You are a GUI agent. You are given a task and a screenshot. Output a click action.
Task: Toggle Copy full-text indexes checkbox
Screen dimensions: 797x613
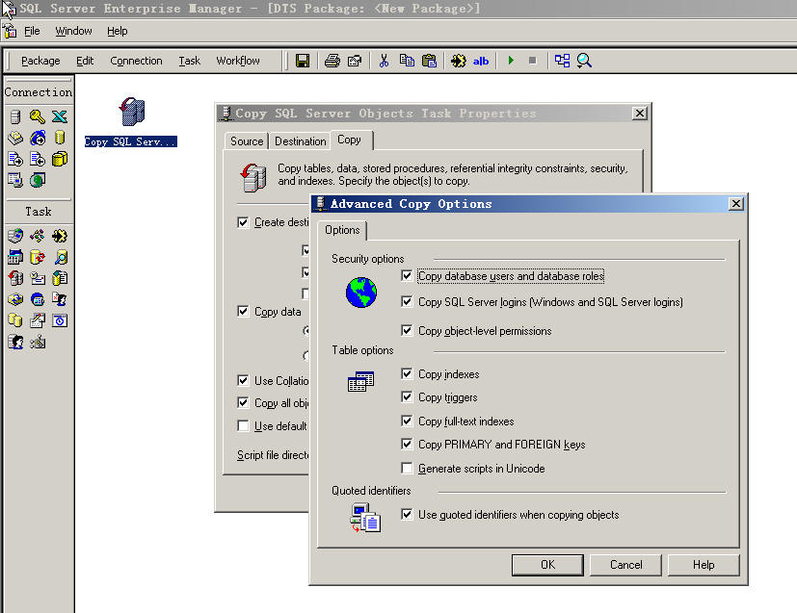(407, 421)
